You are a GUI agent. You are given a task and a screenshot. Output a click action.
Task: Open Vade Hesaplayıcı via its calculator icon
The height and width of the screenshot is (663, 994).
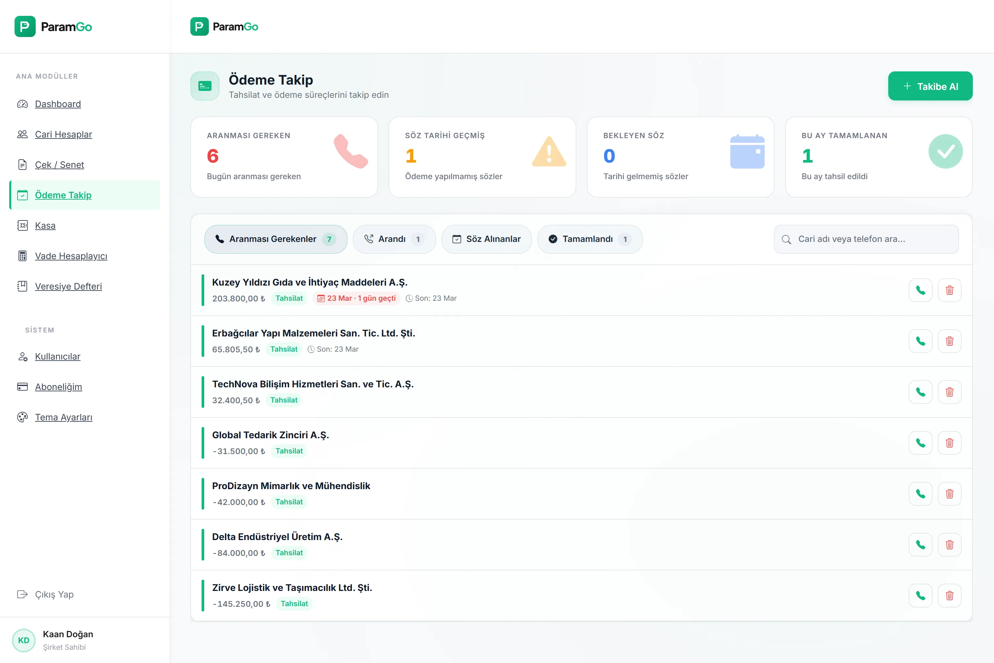23,256
